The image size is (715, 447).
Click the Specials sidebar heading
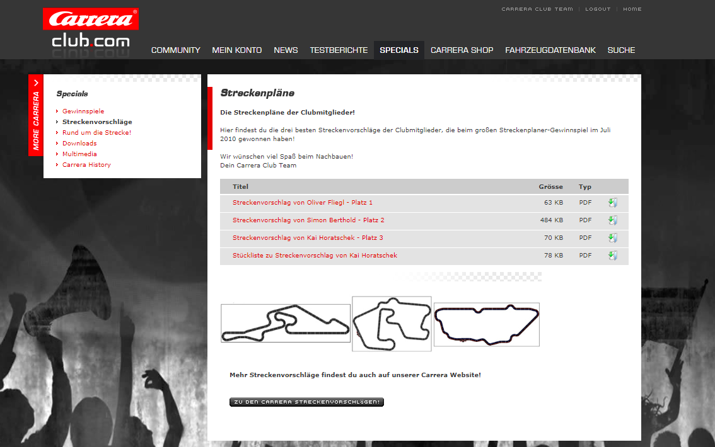click(72, 94)
